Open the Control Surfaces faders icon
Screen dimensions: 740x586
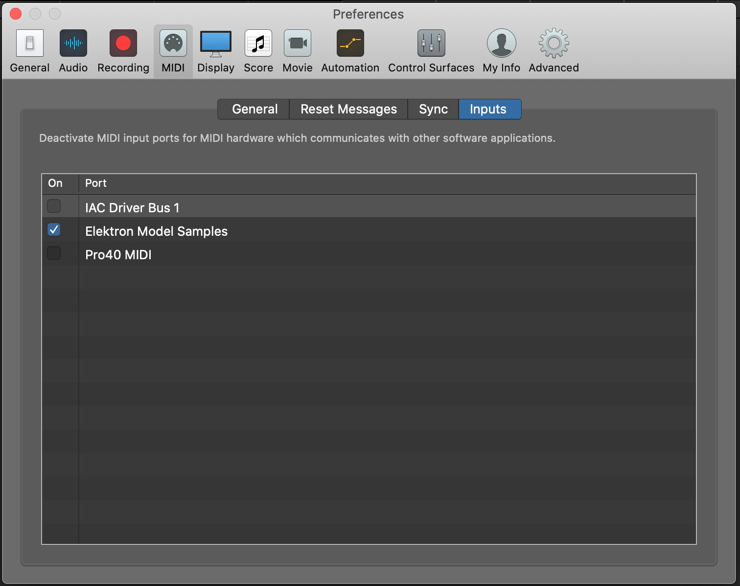click(431, 43)
